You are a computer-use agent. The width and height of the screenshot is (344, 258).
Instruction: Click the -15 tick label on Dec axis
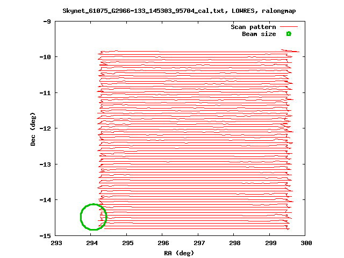pos(44,235)
